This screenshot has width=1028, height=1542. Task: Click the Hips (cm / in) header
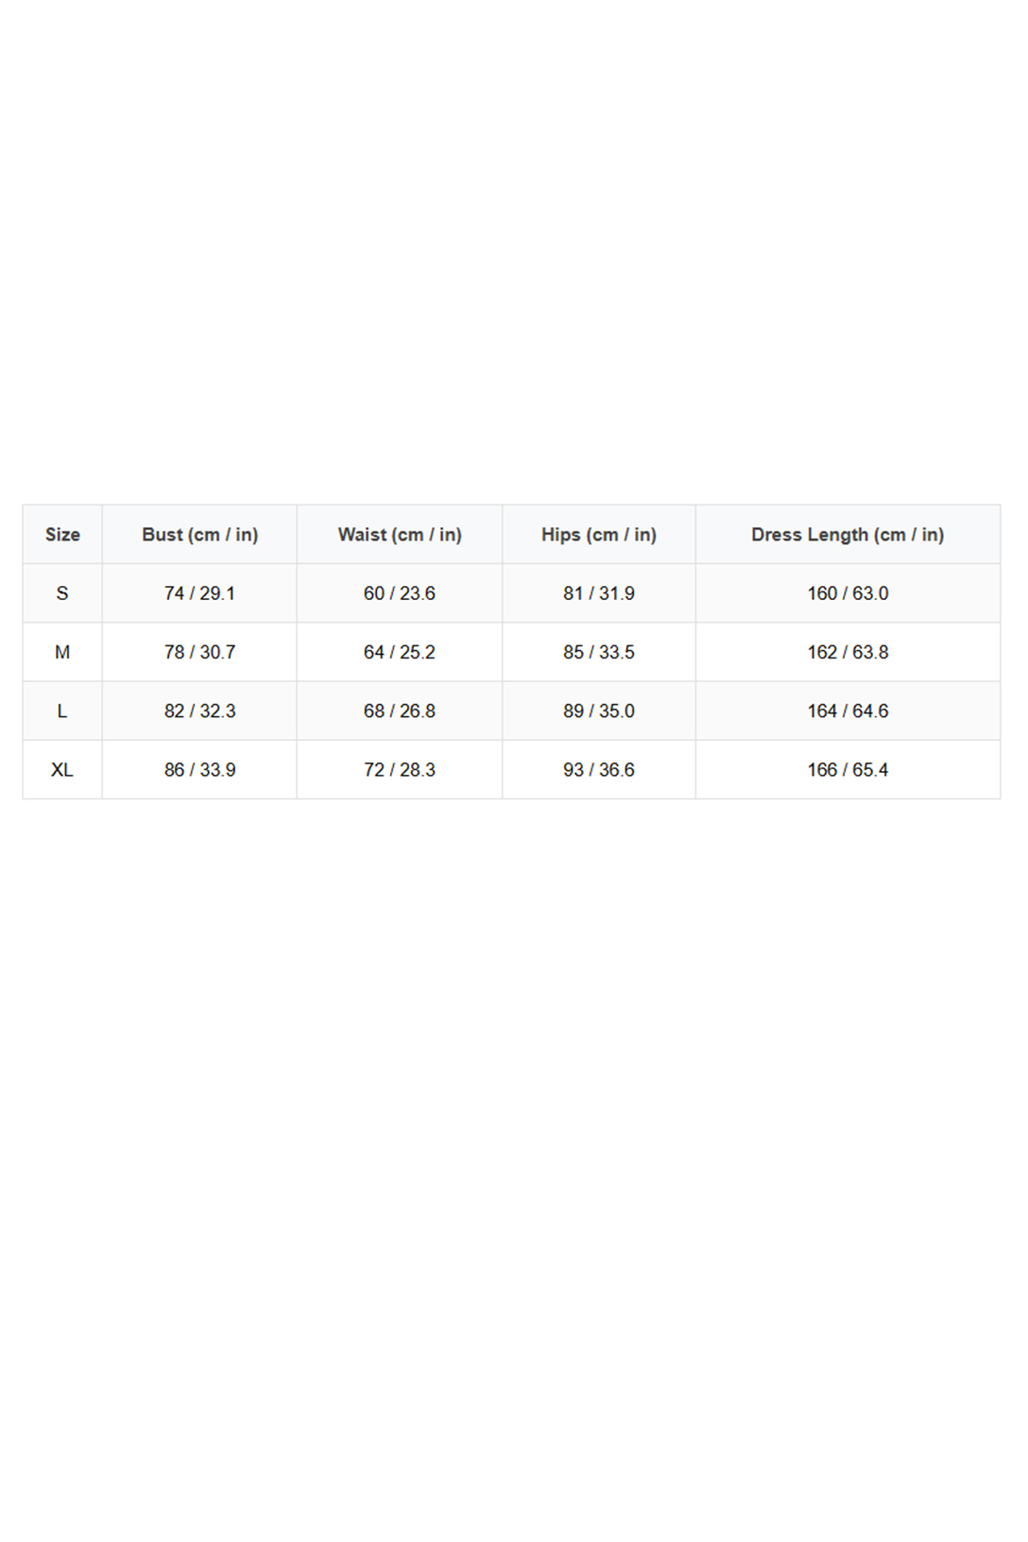point(598,535)
